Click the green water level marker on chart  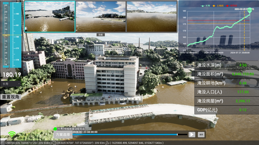click(250, 9)
